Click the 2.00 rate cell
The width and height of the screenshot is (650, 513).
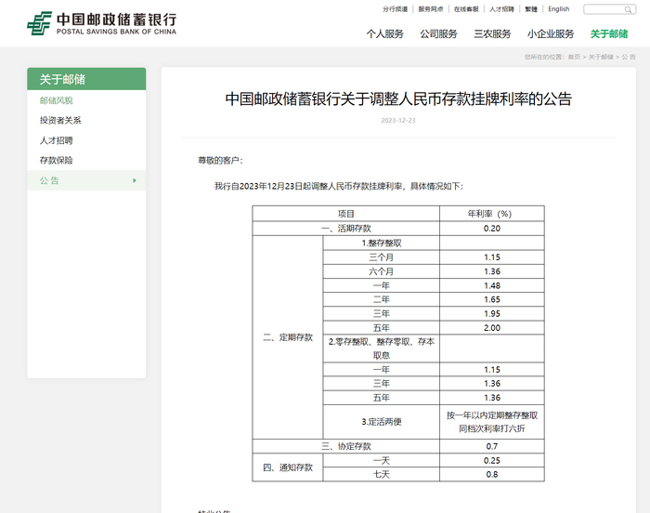(x=492, y=328)
